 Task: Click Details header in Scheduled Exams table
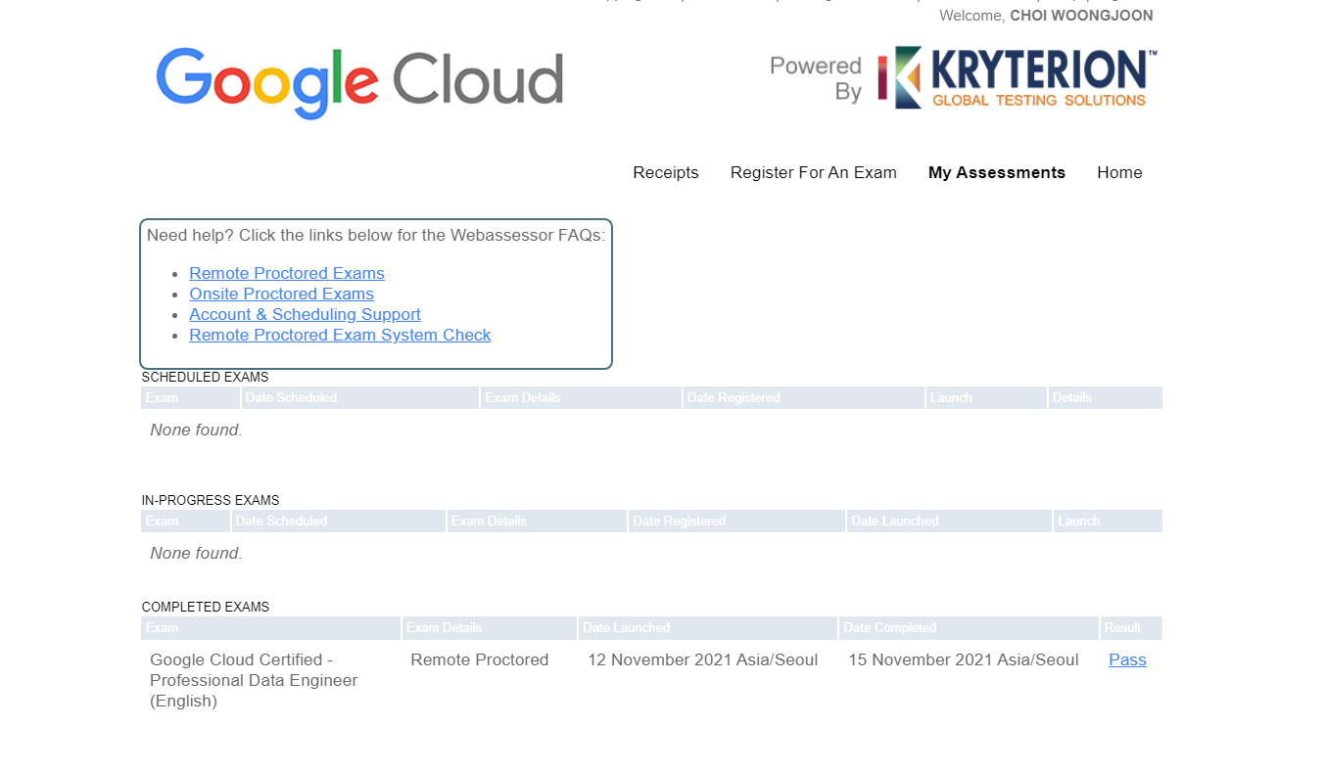pyautogui.click(x=1106, y=397)
